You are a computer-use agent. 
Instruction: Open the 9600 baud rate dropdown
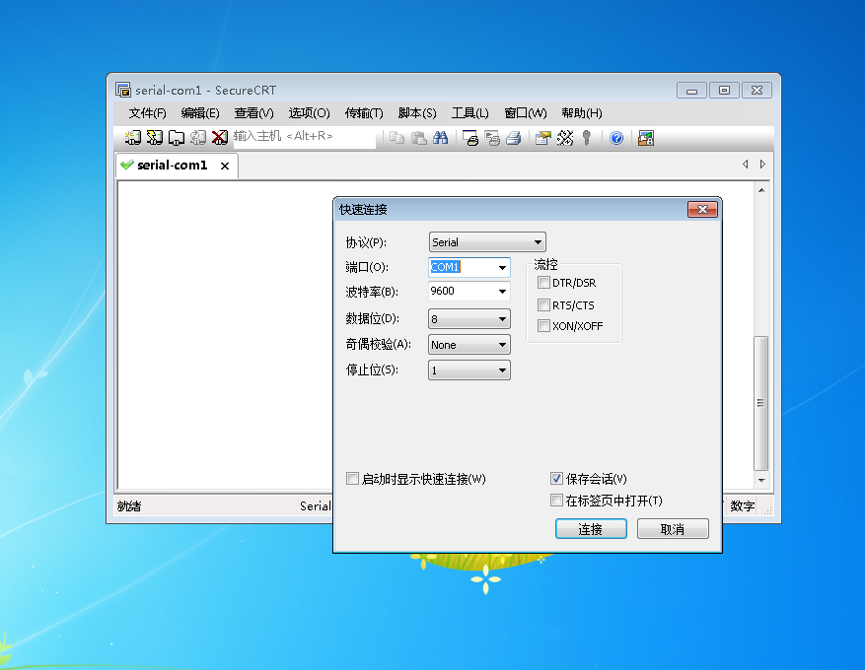point(502,291)
